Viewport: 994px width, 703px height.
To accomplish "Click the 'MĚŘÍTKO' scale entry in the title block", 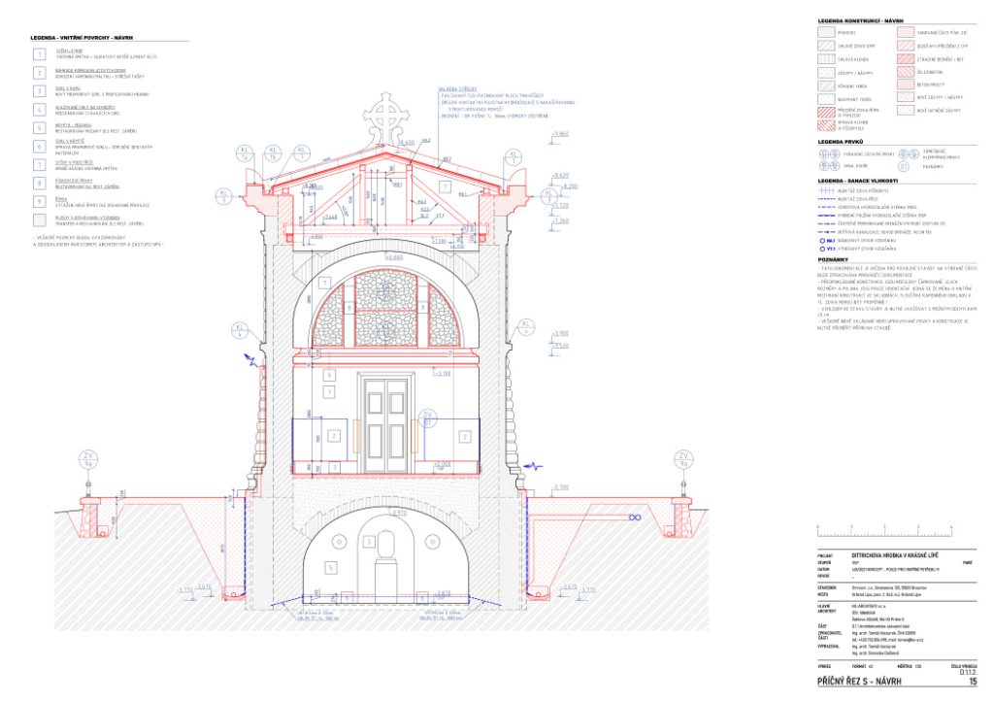I will [909, 666].
